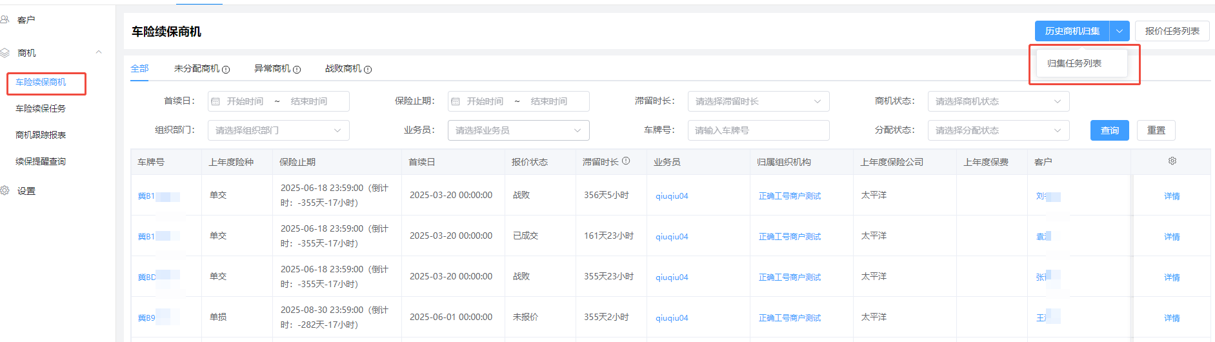Click the 报价任务列表 button

[1172, 31]
